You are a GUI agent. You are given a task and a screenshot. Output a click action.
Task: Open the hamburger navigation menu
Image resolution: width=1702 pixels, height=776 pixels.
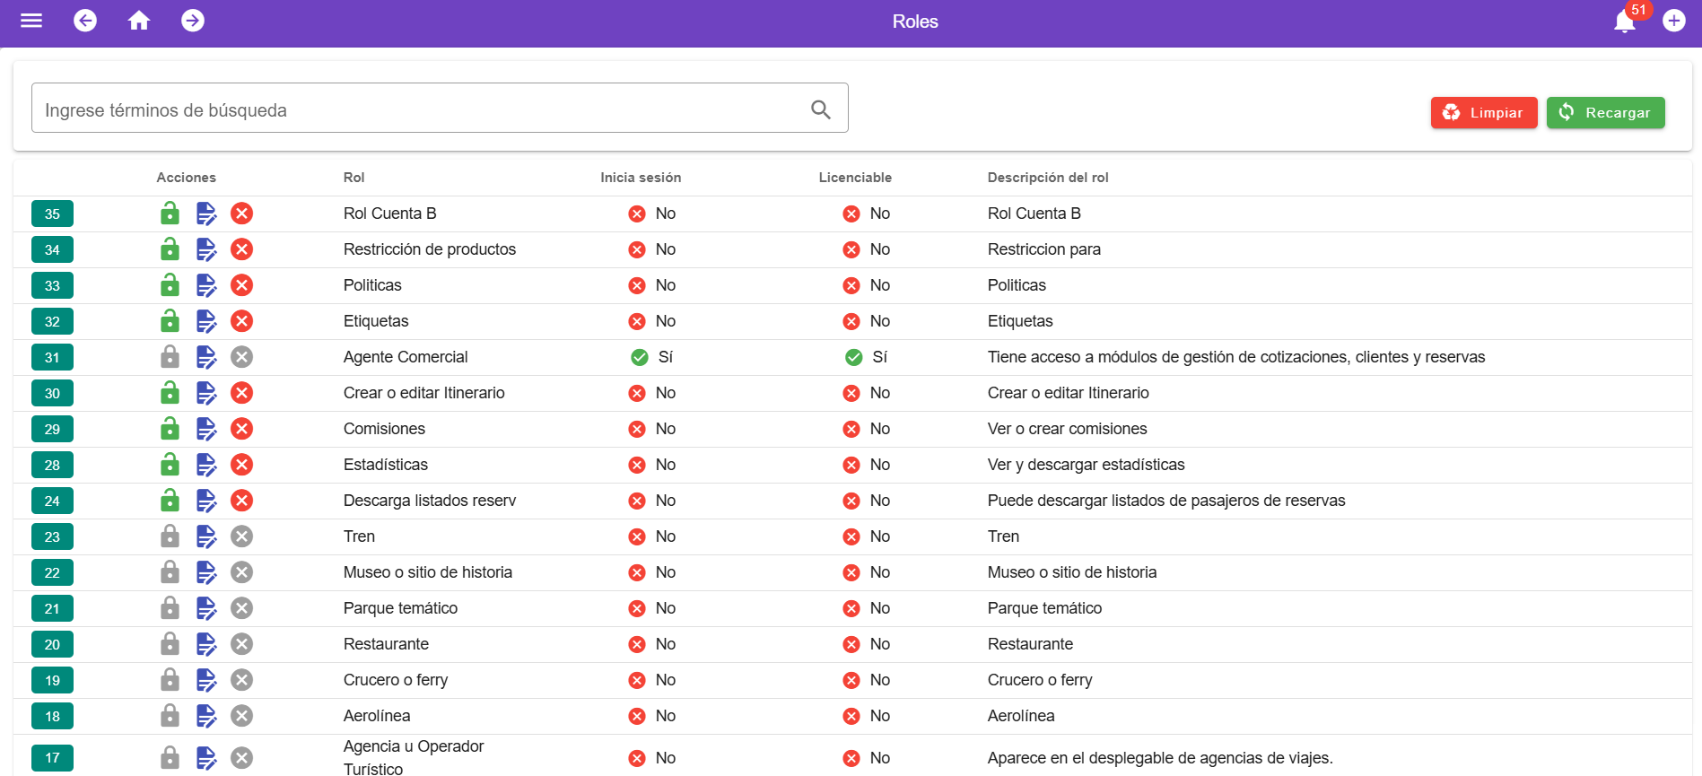tap(31, 21)
